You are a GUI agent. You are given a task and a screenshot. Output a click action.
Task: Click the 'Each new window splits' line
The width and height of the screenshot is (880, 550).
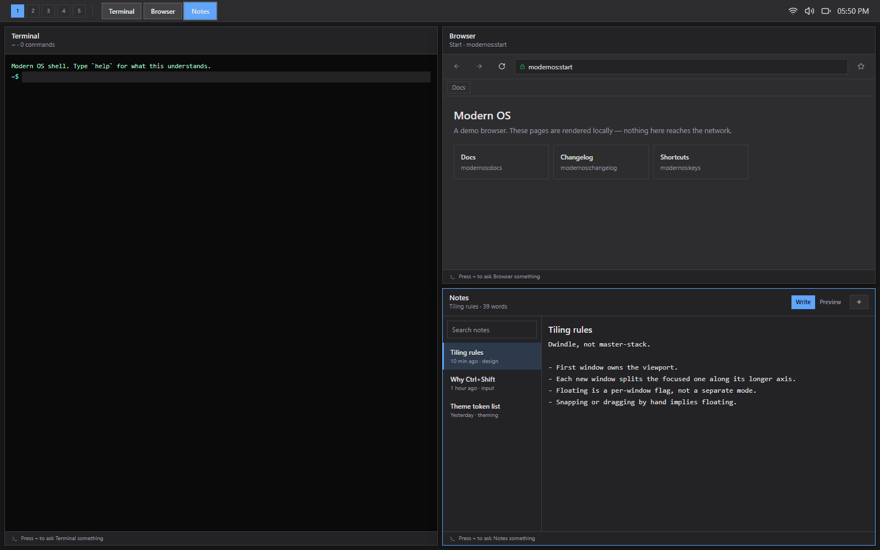[672, 379]
